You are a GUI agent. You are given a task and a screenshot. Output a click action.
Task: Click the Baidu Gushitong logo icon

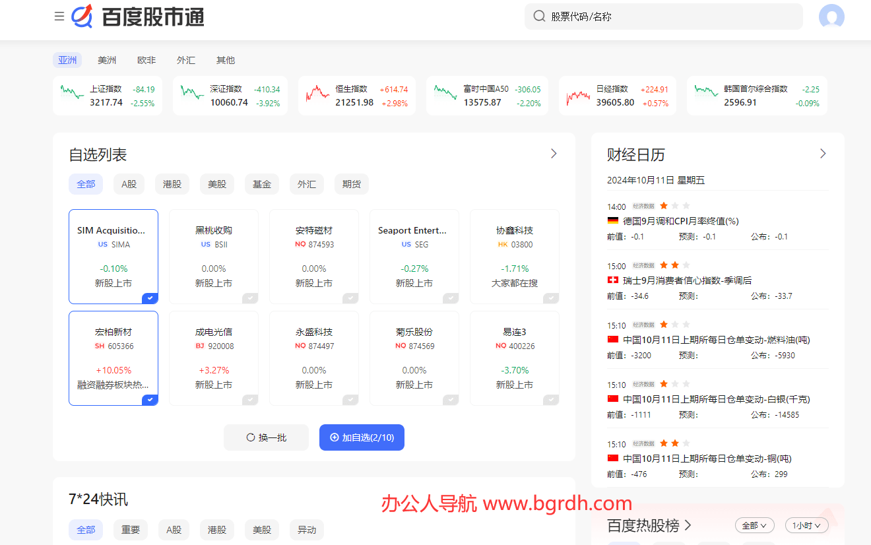(x=82, y=16)
